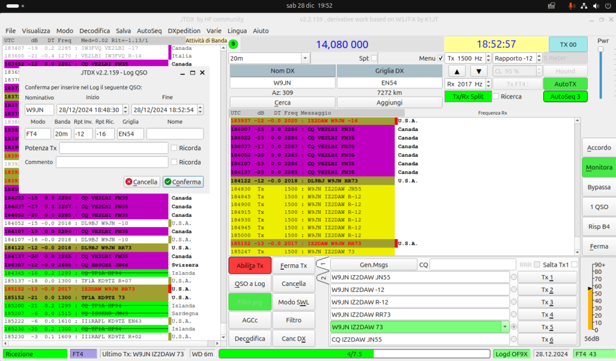Enable the Spt checkbox
This screenshot has height=361, width=616.
(374, 58)
